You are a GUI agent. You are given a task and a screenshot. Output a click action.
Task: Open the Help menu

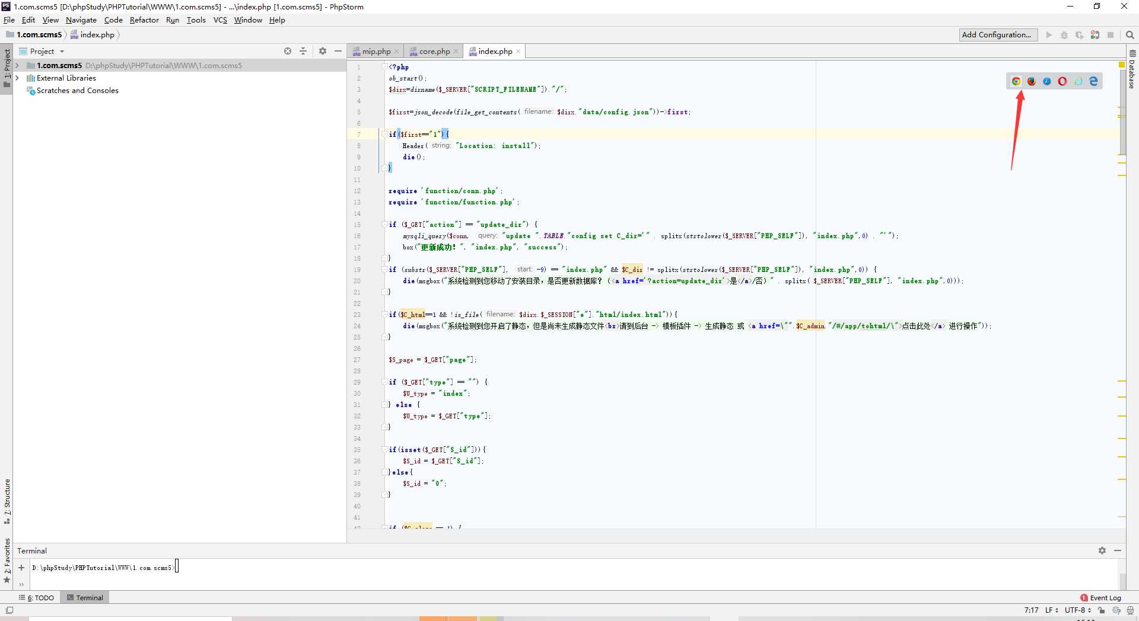point(277,20)
